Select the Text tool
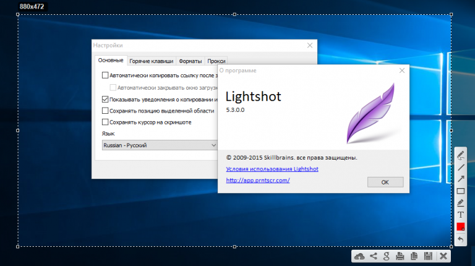Screen dimensions: 475x266 [x=461, y=215]
